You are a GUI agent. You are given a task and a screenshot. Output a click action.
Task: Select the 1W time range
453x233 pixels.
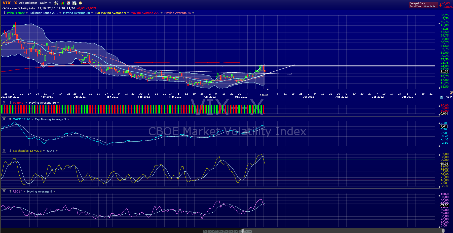point(236,231)
